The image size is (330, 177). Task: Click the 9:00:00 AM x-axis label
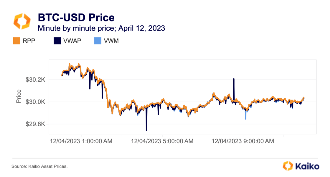[243, 141]
